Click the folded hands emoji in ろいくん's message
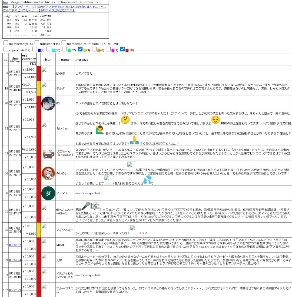This screenshot has width=292, height=297. click(134, 140)
